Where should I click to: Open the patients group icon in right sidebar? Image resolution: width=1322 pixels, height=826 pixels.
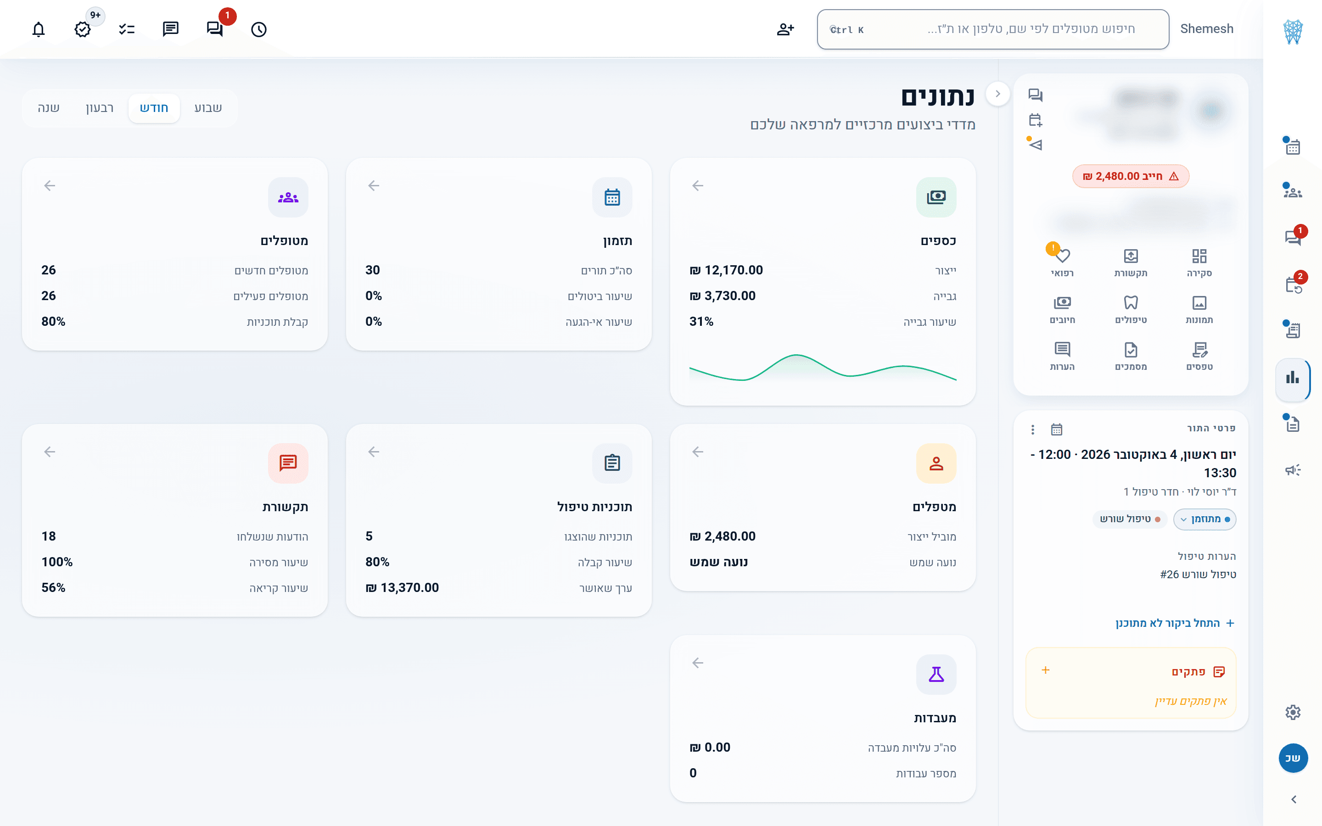tap(1293, 192)
